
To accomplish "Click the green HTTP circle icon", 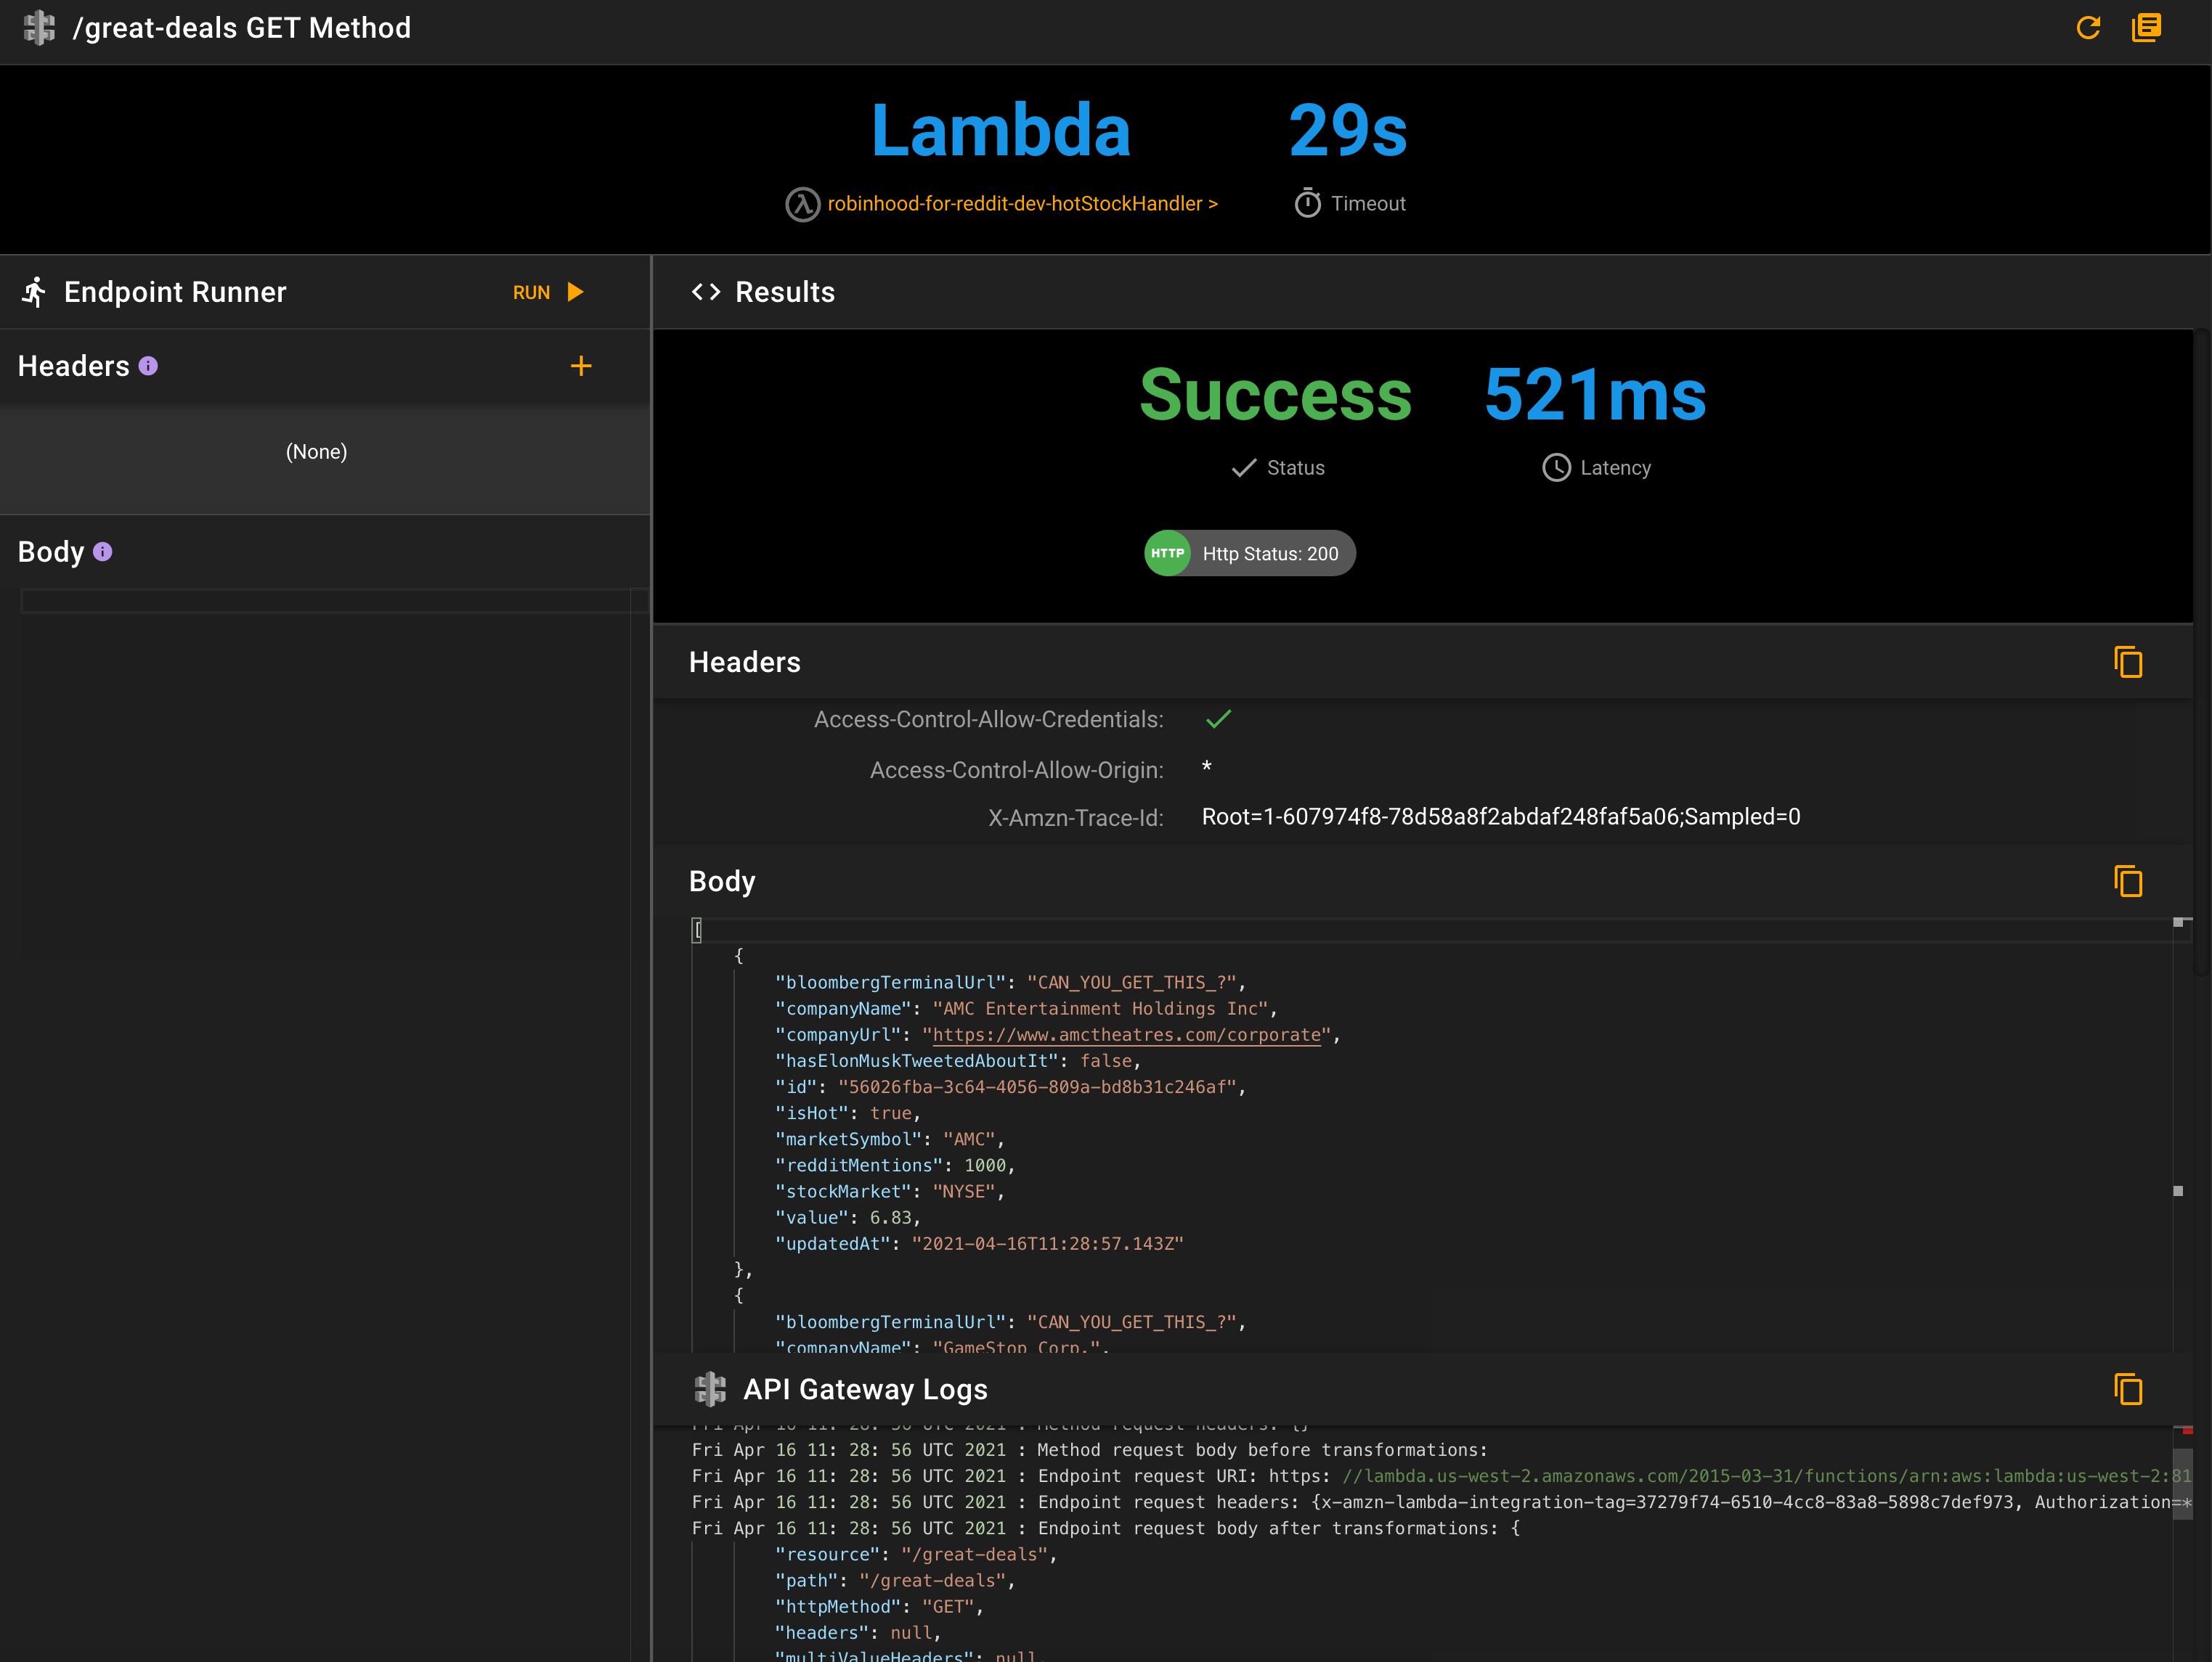I will tap(1167, 552).
